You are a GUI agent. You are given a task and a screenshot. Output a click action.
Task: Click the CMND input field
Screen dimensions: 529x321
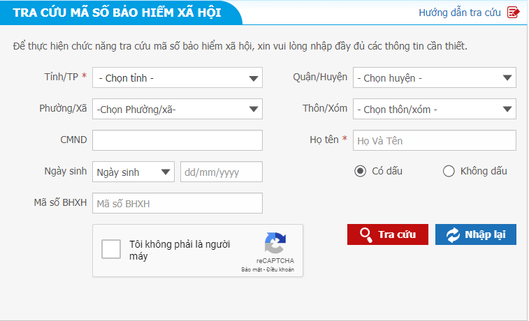177,140
